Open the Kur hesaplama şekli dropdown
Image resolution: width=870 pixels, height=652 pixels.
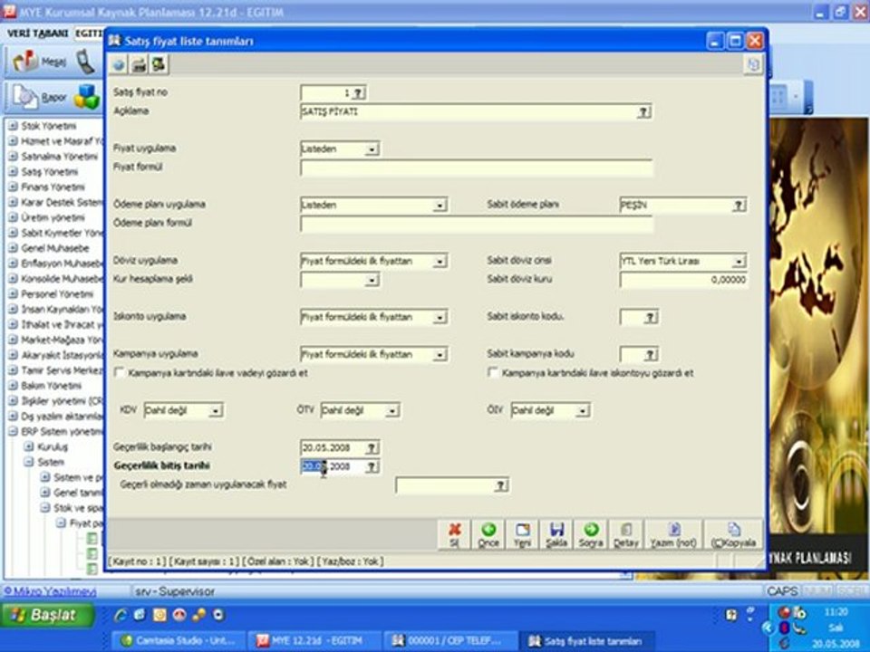372,280
